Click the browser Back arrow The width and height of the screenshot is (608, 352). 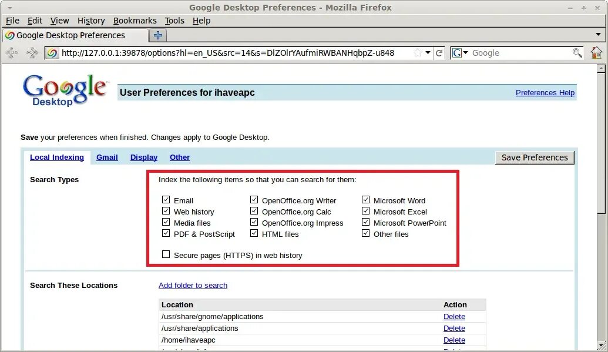(12, 52)
